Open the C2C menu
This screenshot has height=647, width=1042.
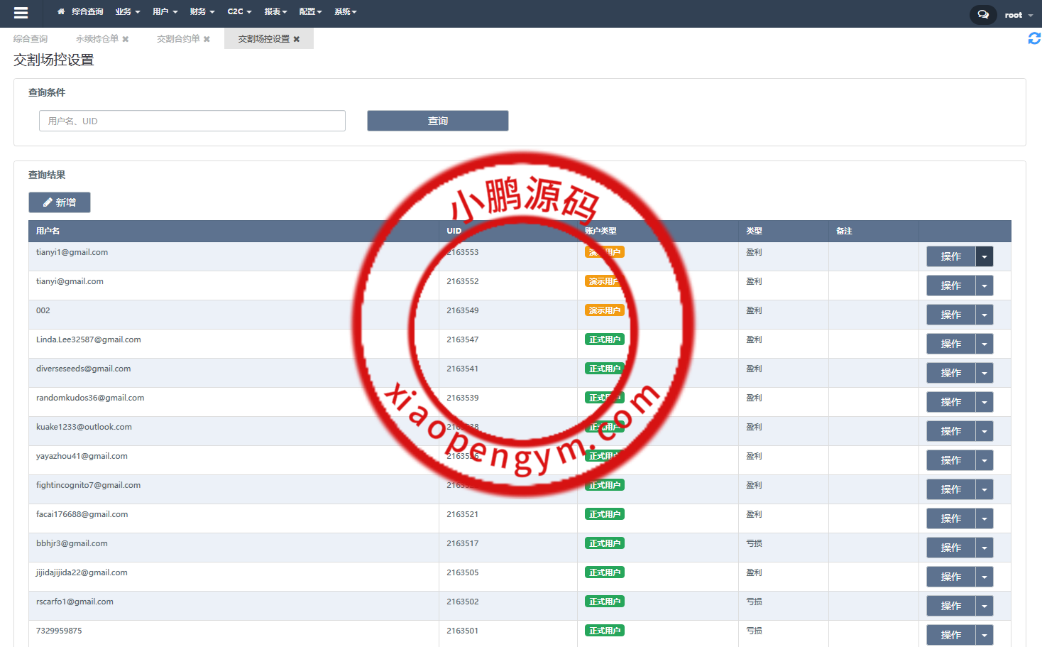tap(239, 12)
